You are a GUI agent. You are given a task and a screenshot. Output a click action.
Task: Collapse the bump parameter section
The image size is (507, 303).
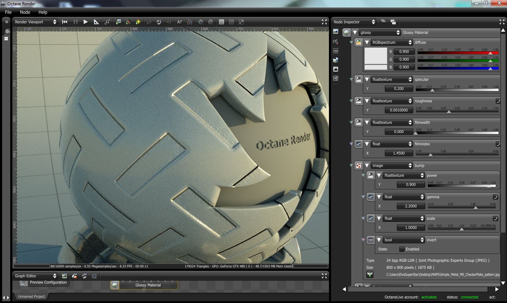tap(367, 165)
